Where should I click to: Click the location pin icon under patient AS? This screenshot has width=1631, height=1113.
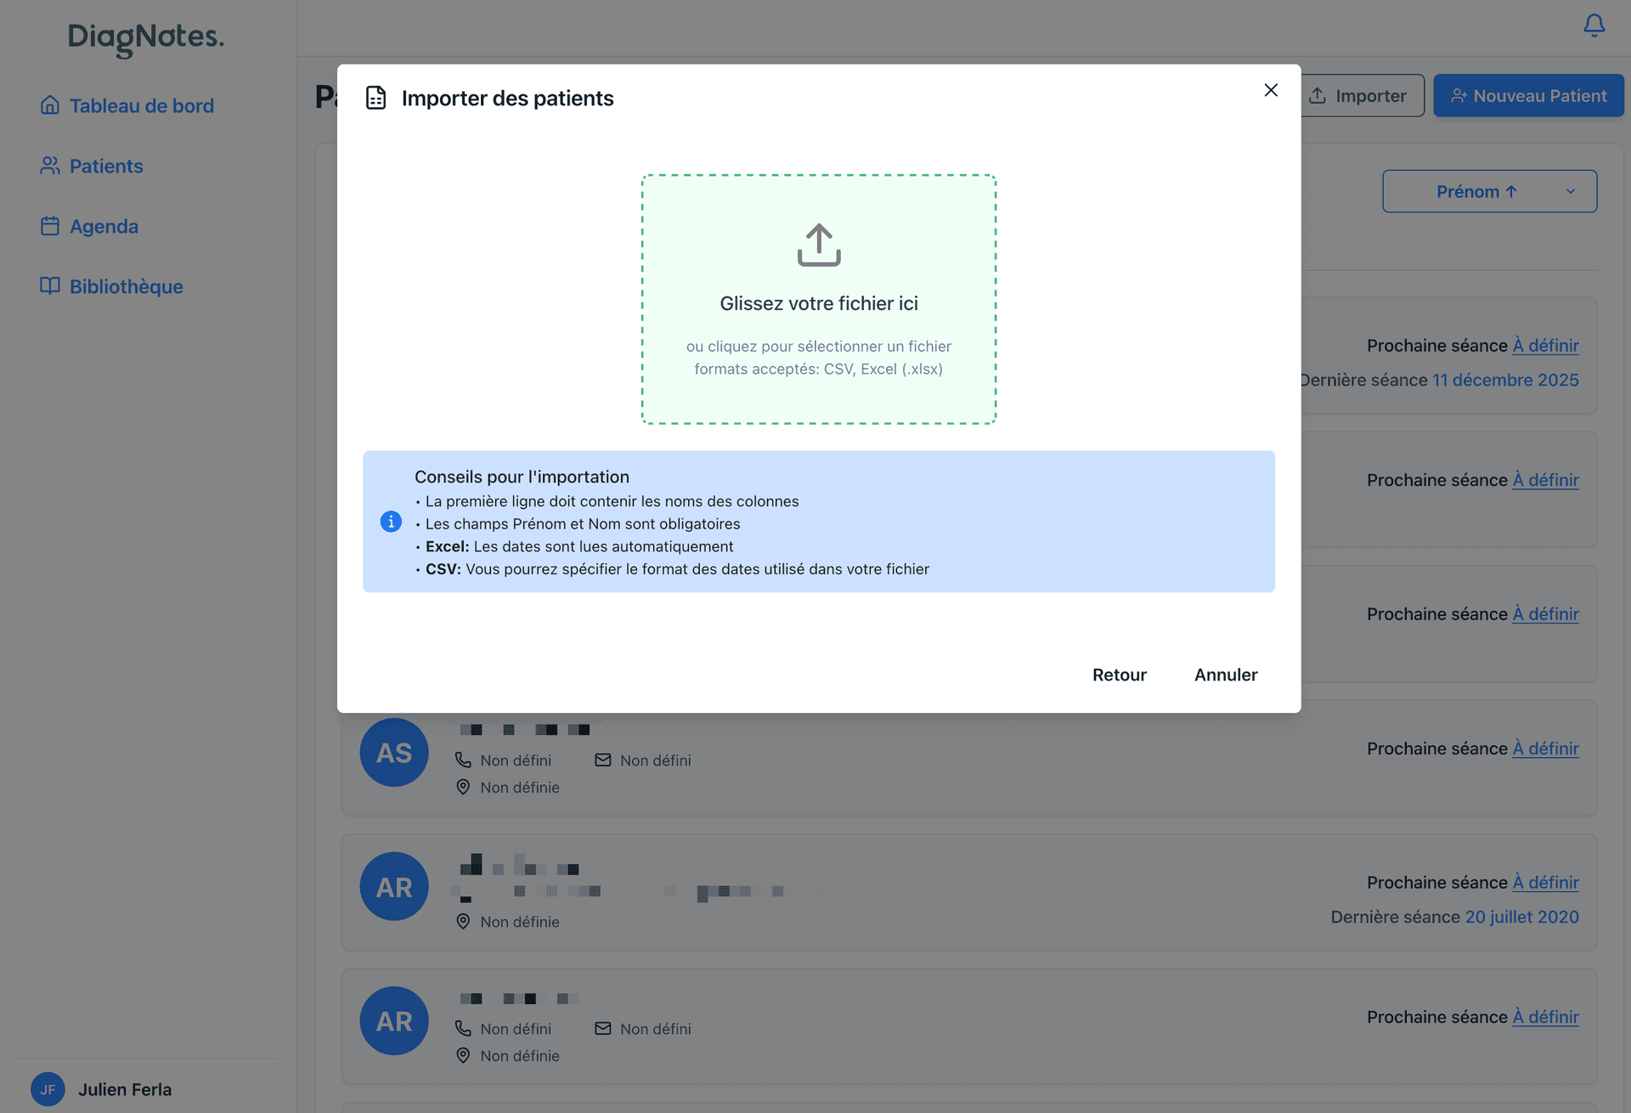463,787
